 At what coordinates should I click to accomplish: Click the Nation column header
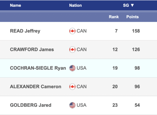click(75, 5)
